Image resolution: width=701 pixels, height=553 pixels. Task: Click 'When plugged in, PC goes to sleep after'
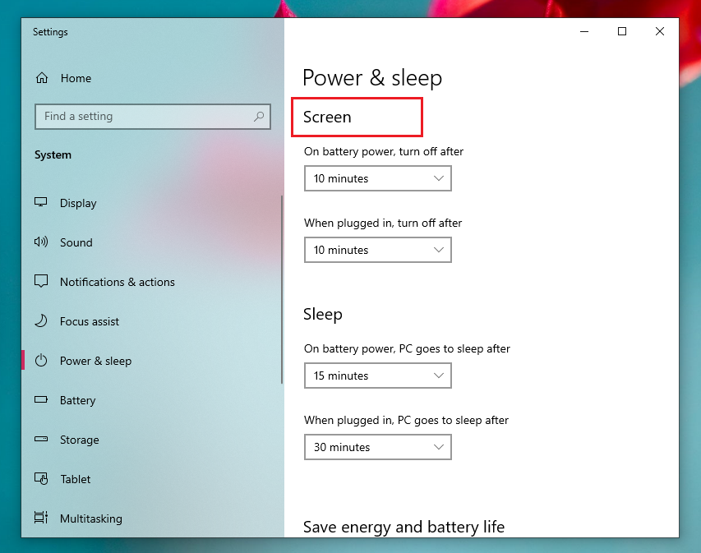click(x=406, y=420)
